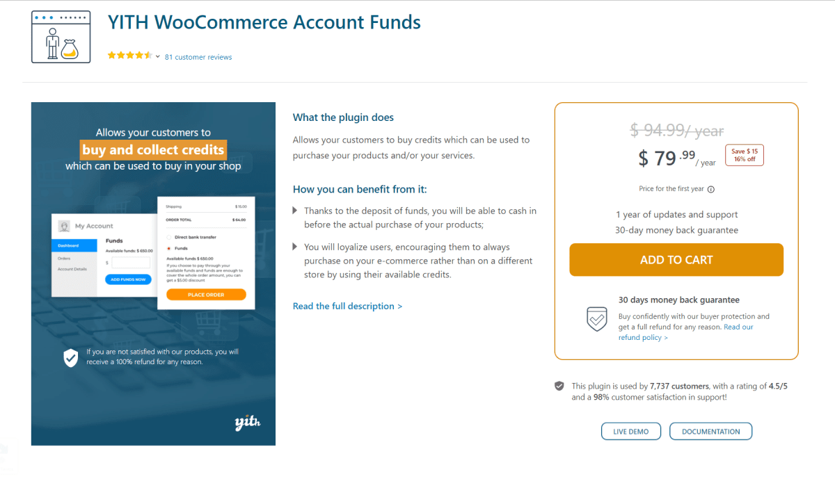Click the shield badge beside the 100% refund note
This screenshot has height=481, width=835.
point(70,358)
